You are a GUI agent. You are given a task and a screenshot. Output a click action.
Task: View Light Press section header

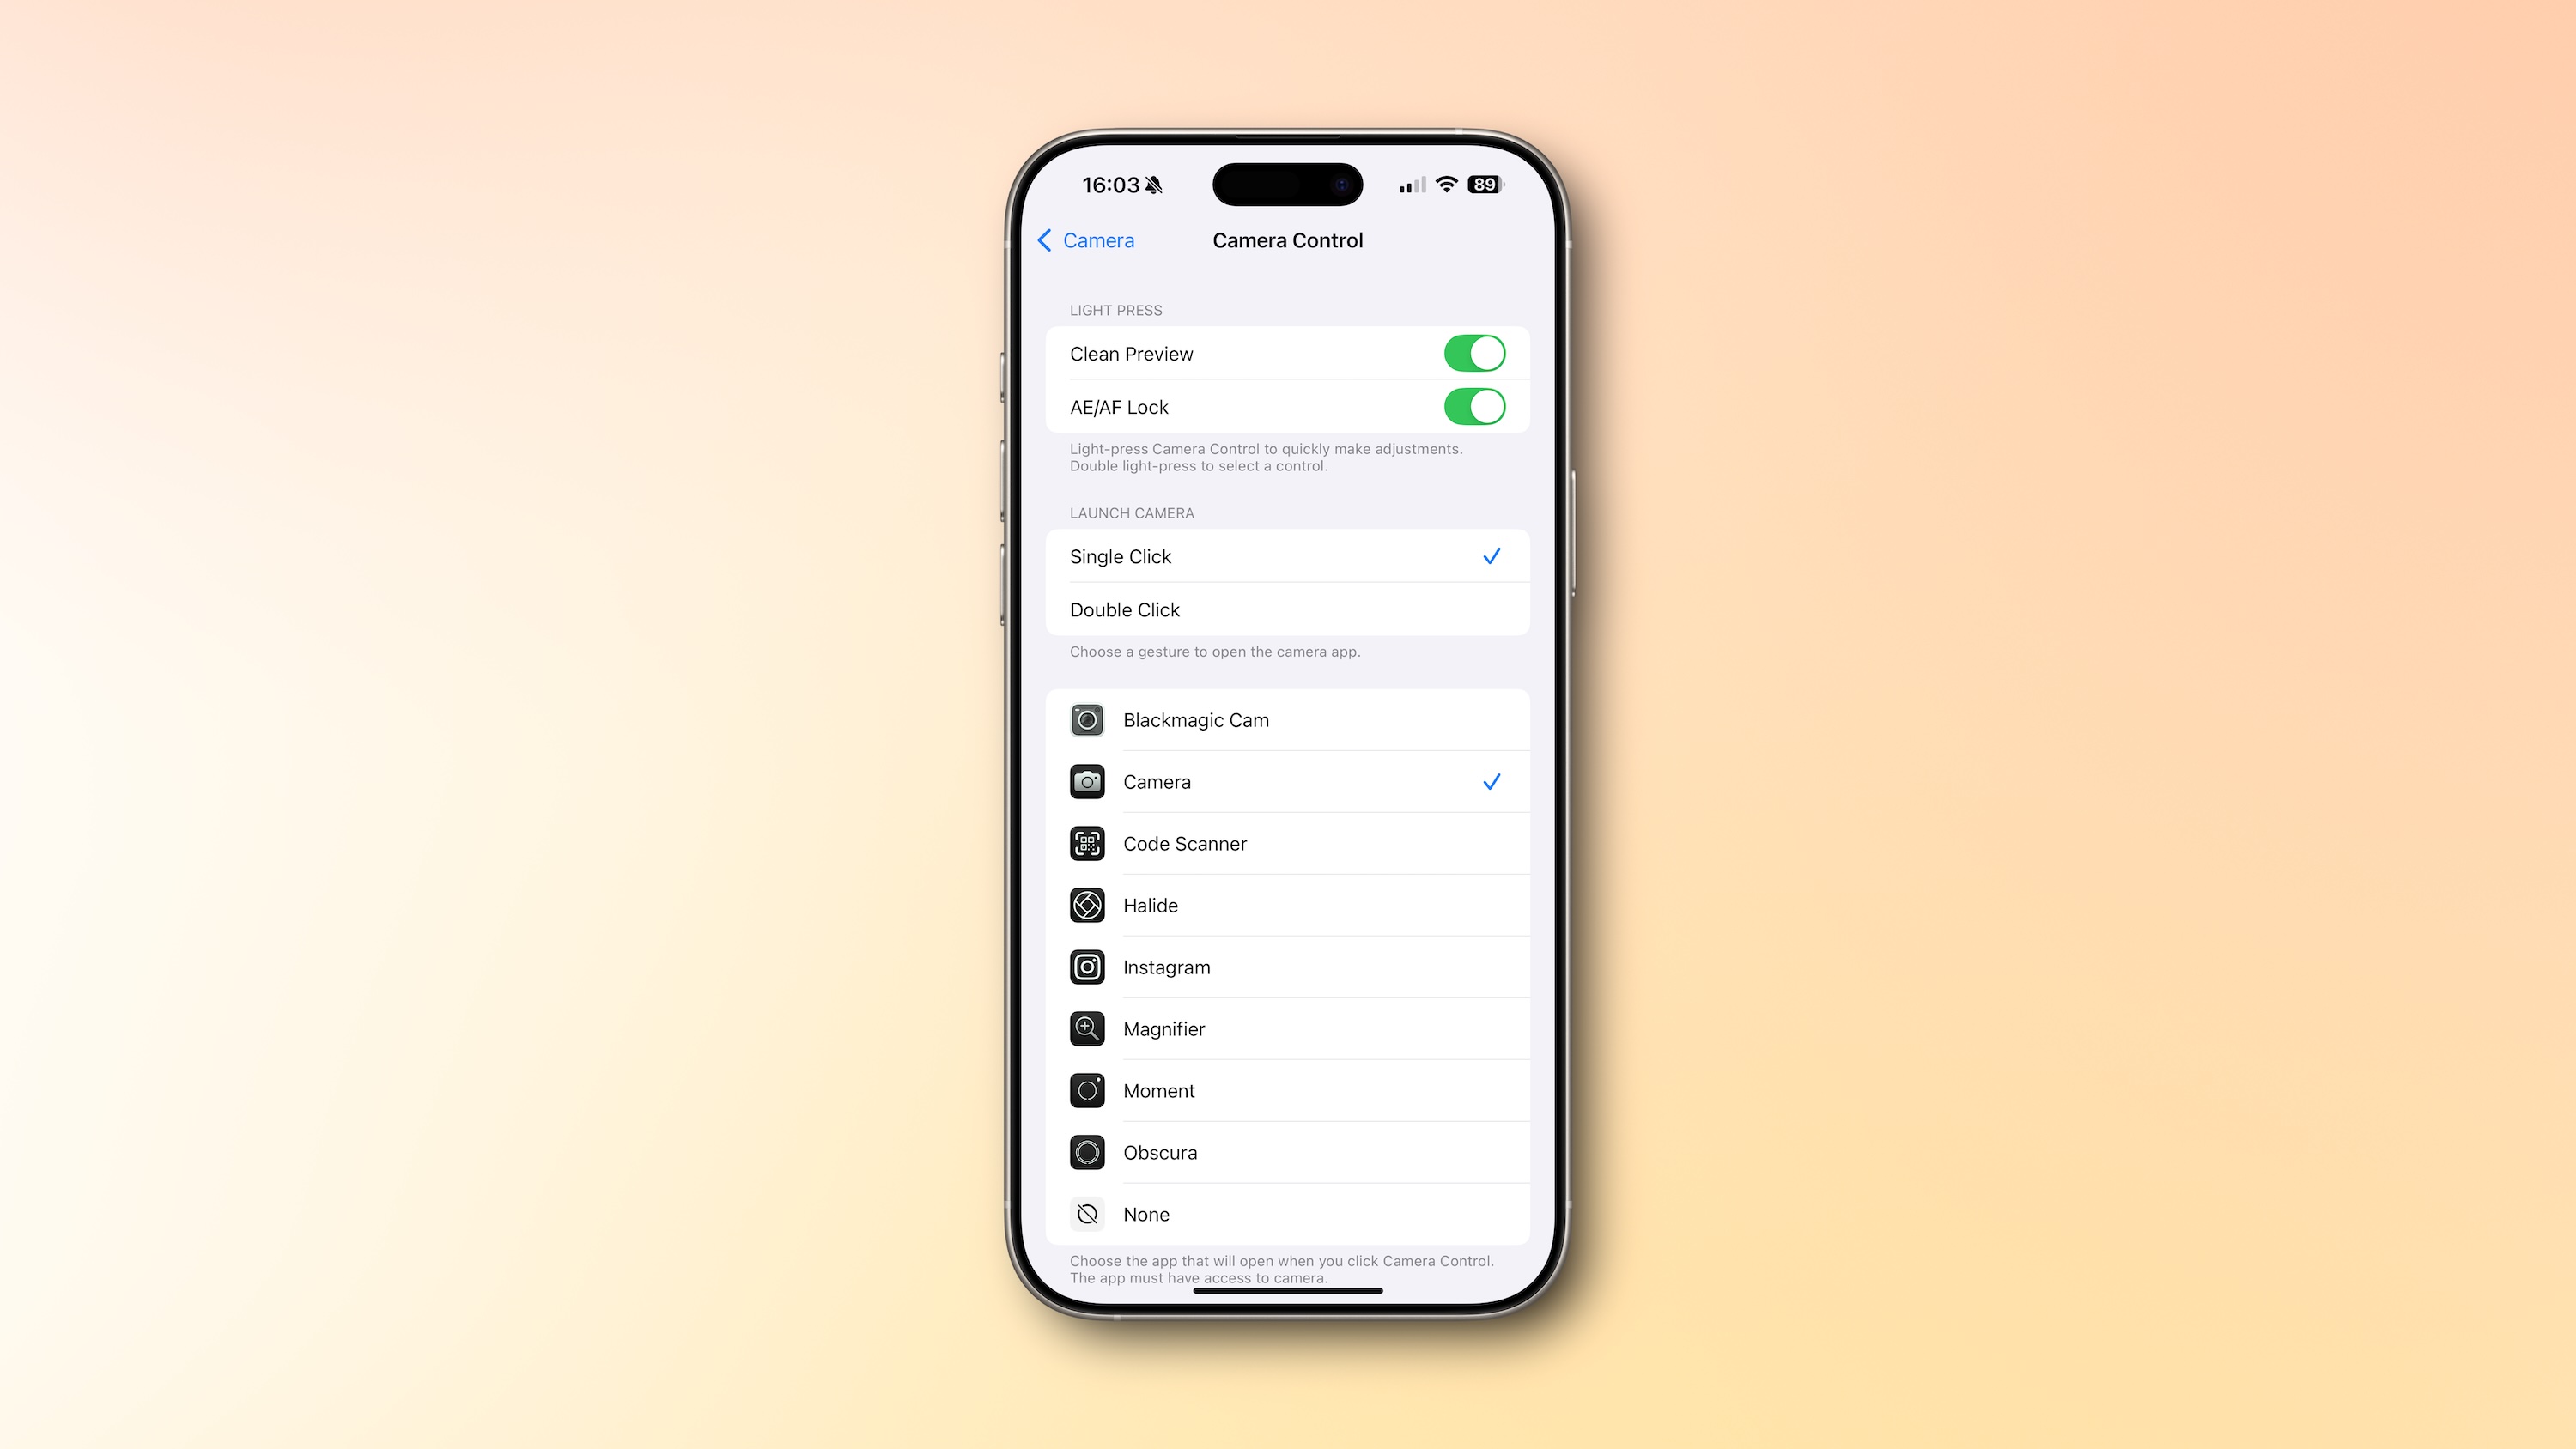click(1115, 310)
